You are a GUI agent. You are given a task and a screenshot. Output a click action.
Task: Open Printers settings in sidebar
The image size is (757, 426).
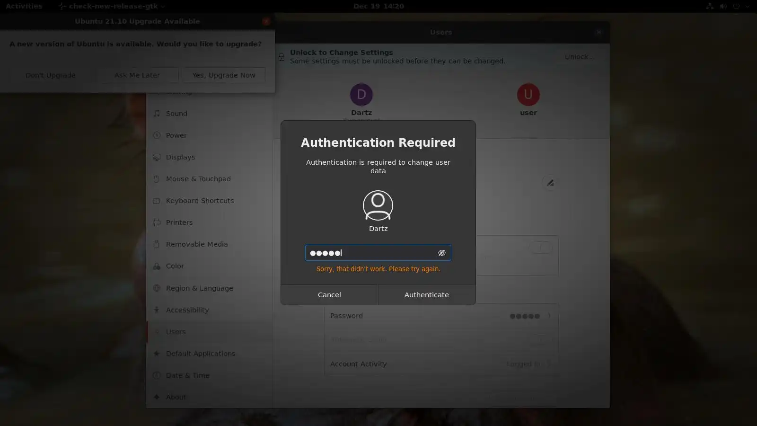210,222
